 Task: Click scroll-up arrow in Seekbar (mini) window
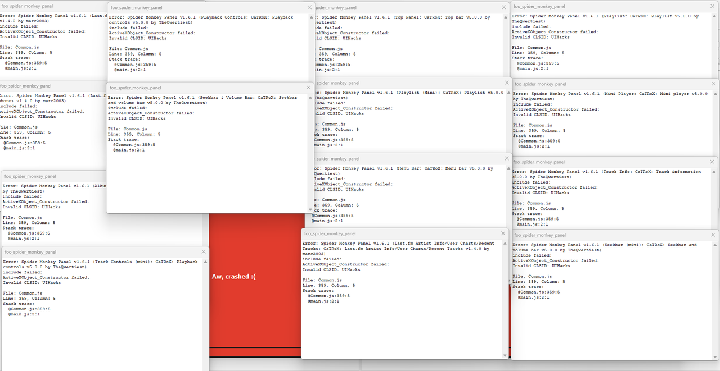[716, 244]
